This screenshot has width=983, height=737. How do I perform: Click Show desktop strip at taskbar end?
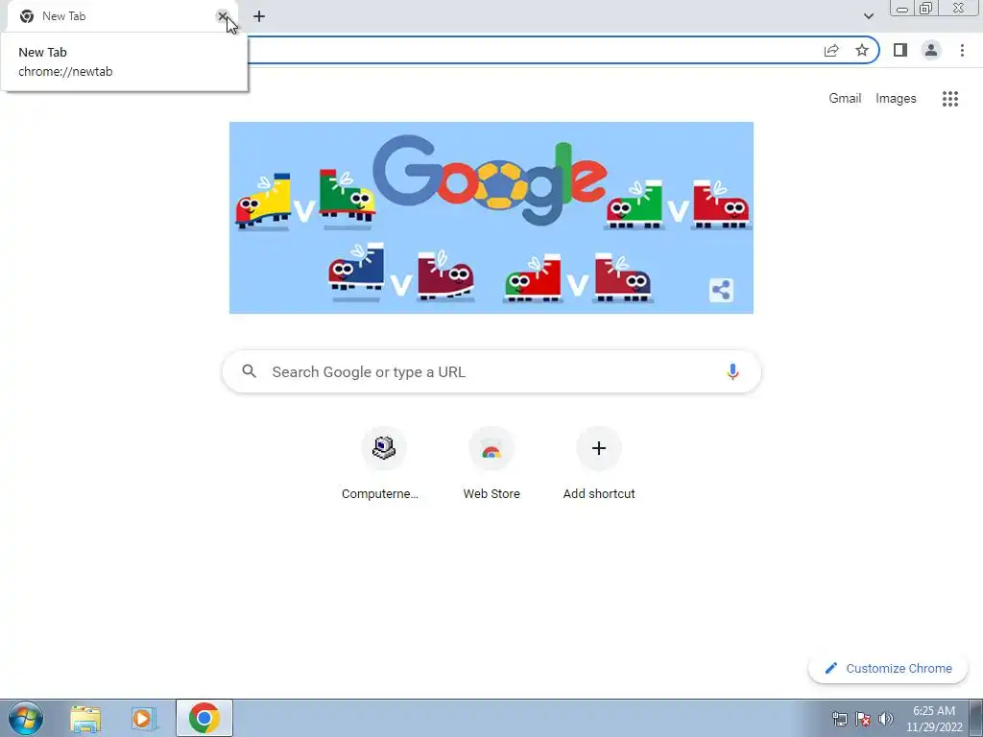pyautogui.click(x=976, y=718)
